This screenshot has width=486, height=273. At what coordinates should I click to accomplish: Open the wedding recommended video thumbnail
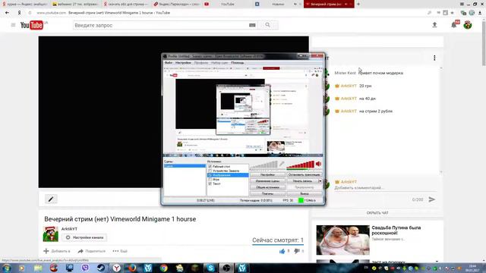342,240
